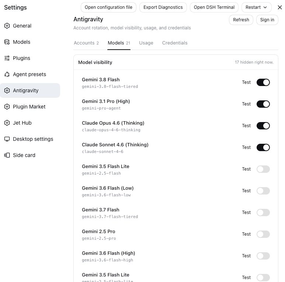The width and height of the screenshot is (285, 282).
Task: Click the '17 hidden right now.' status text
Action: pyautogui.click(x=254, y=63)
